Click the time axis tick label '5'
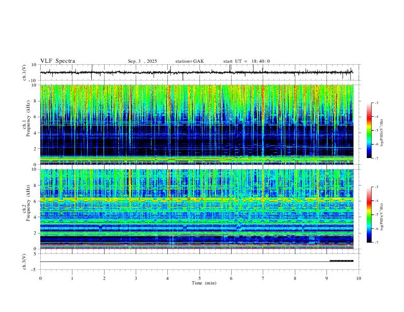Screen dimensions: 404x312 [x=199, y=278]
